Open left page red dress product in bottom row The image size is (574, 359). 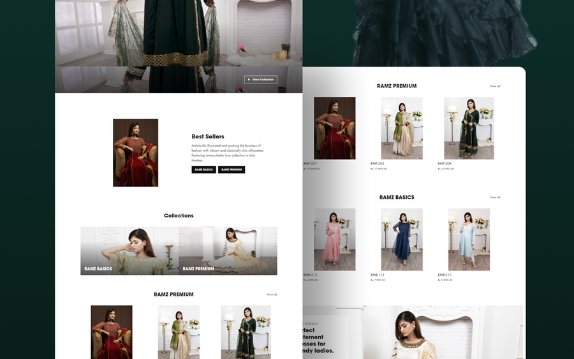112,332
